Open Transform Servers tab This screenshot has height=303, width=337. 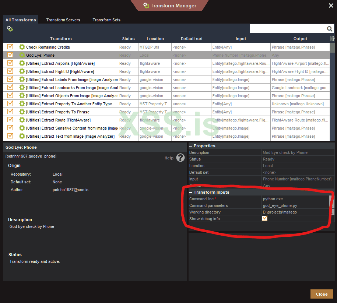tap(63, 20)
